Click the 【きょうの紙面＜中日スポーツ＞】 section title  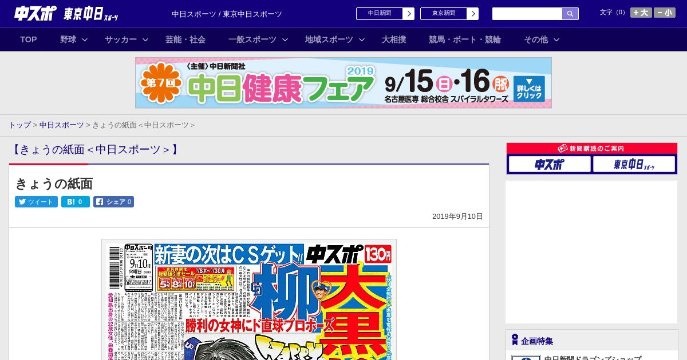click(95, 150)
